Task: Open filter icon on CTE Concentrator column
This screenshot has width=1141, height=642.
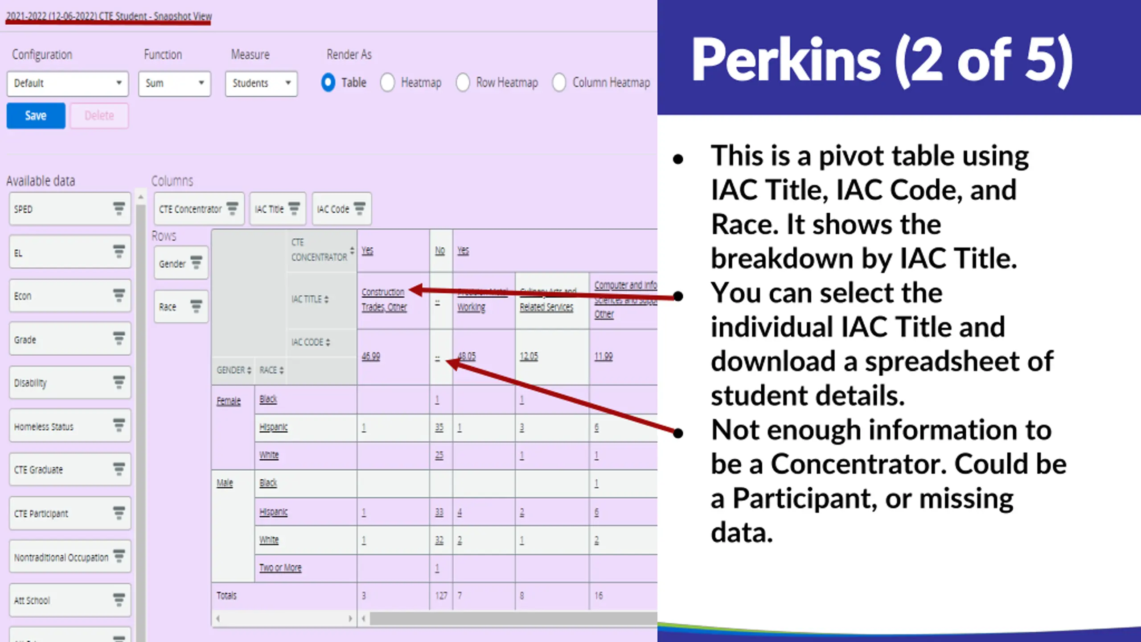Action: pos(232,208)
